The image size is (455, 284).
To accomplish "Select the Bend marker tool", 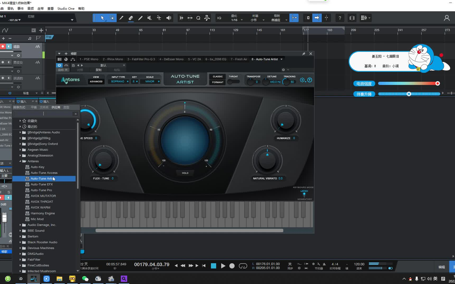I will point(159,18).
